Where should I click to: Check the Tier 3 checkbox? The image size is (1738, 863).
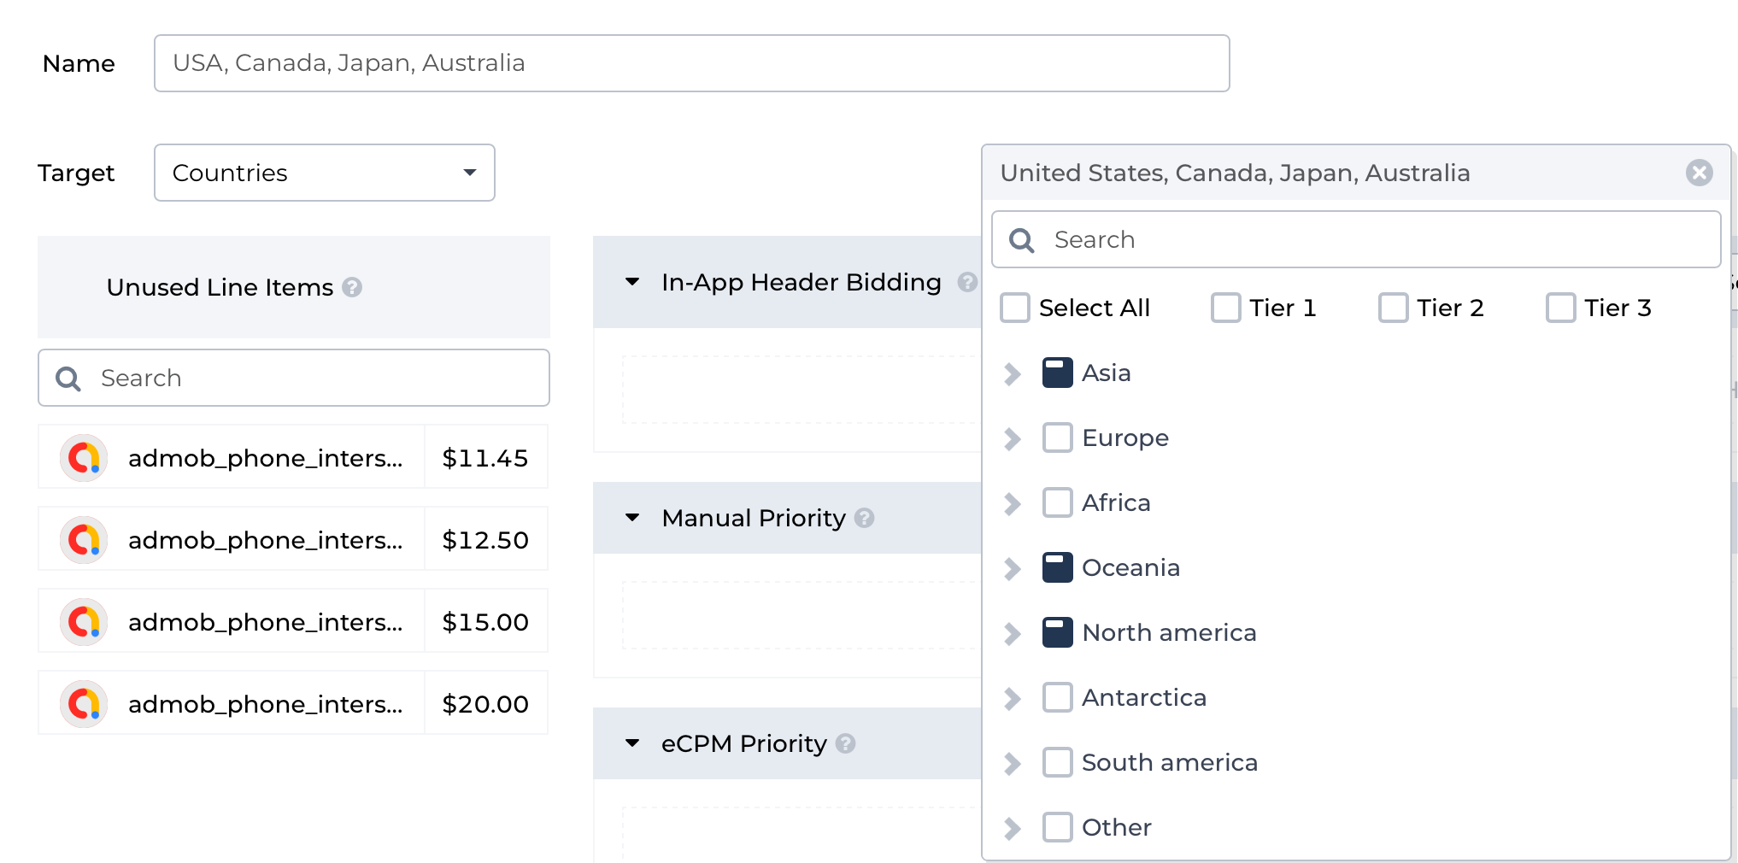1560,308
